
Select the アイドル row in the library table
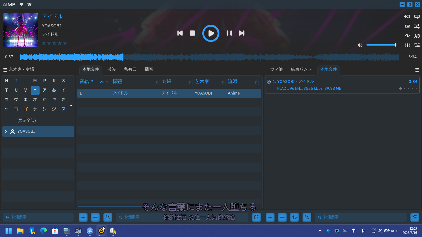[x=169, y=93]
